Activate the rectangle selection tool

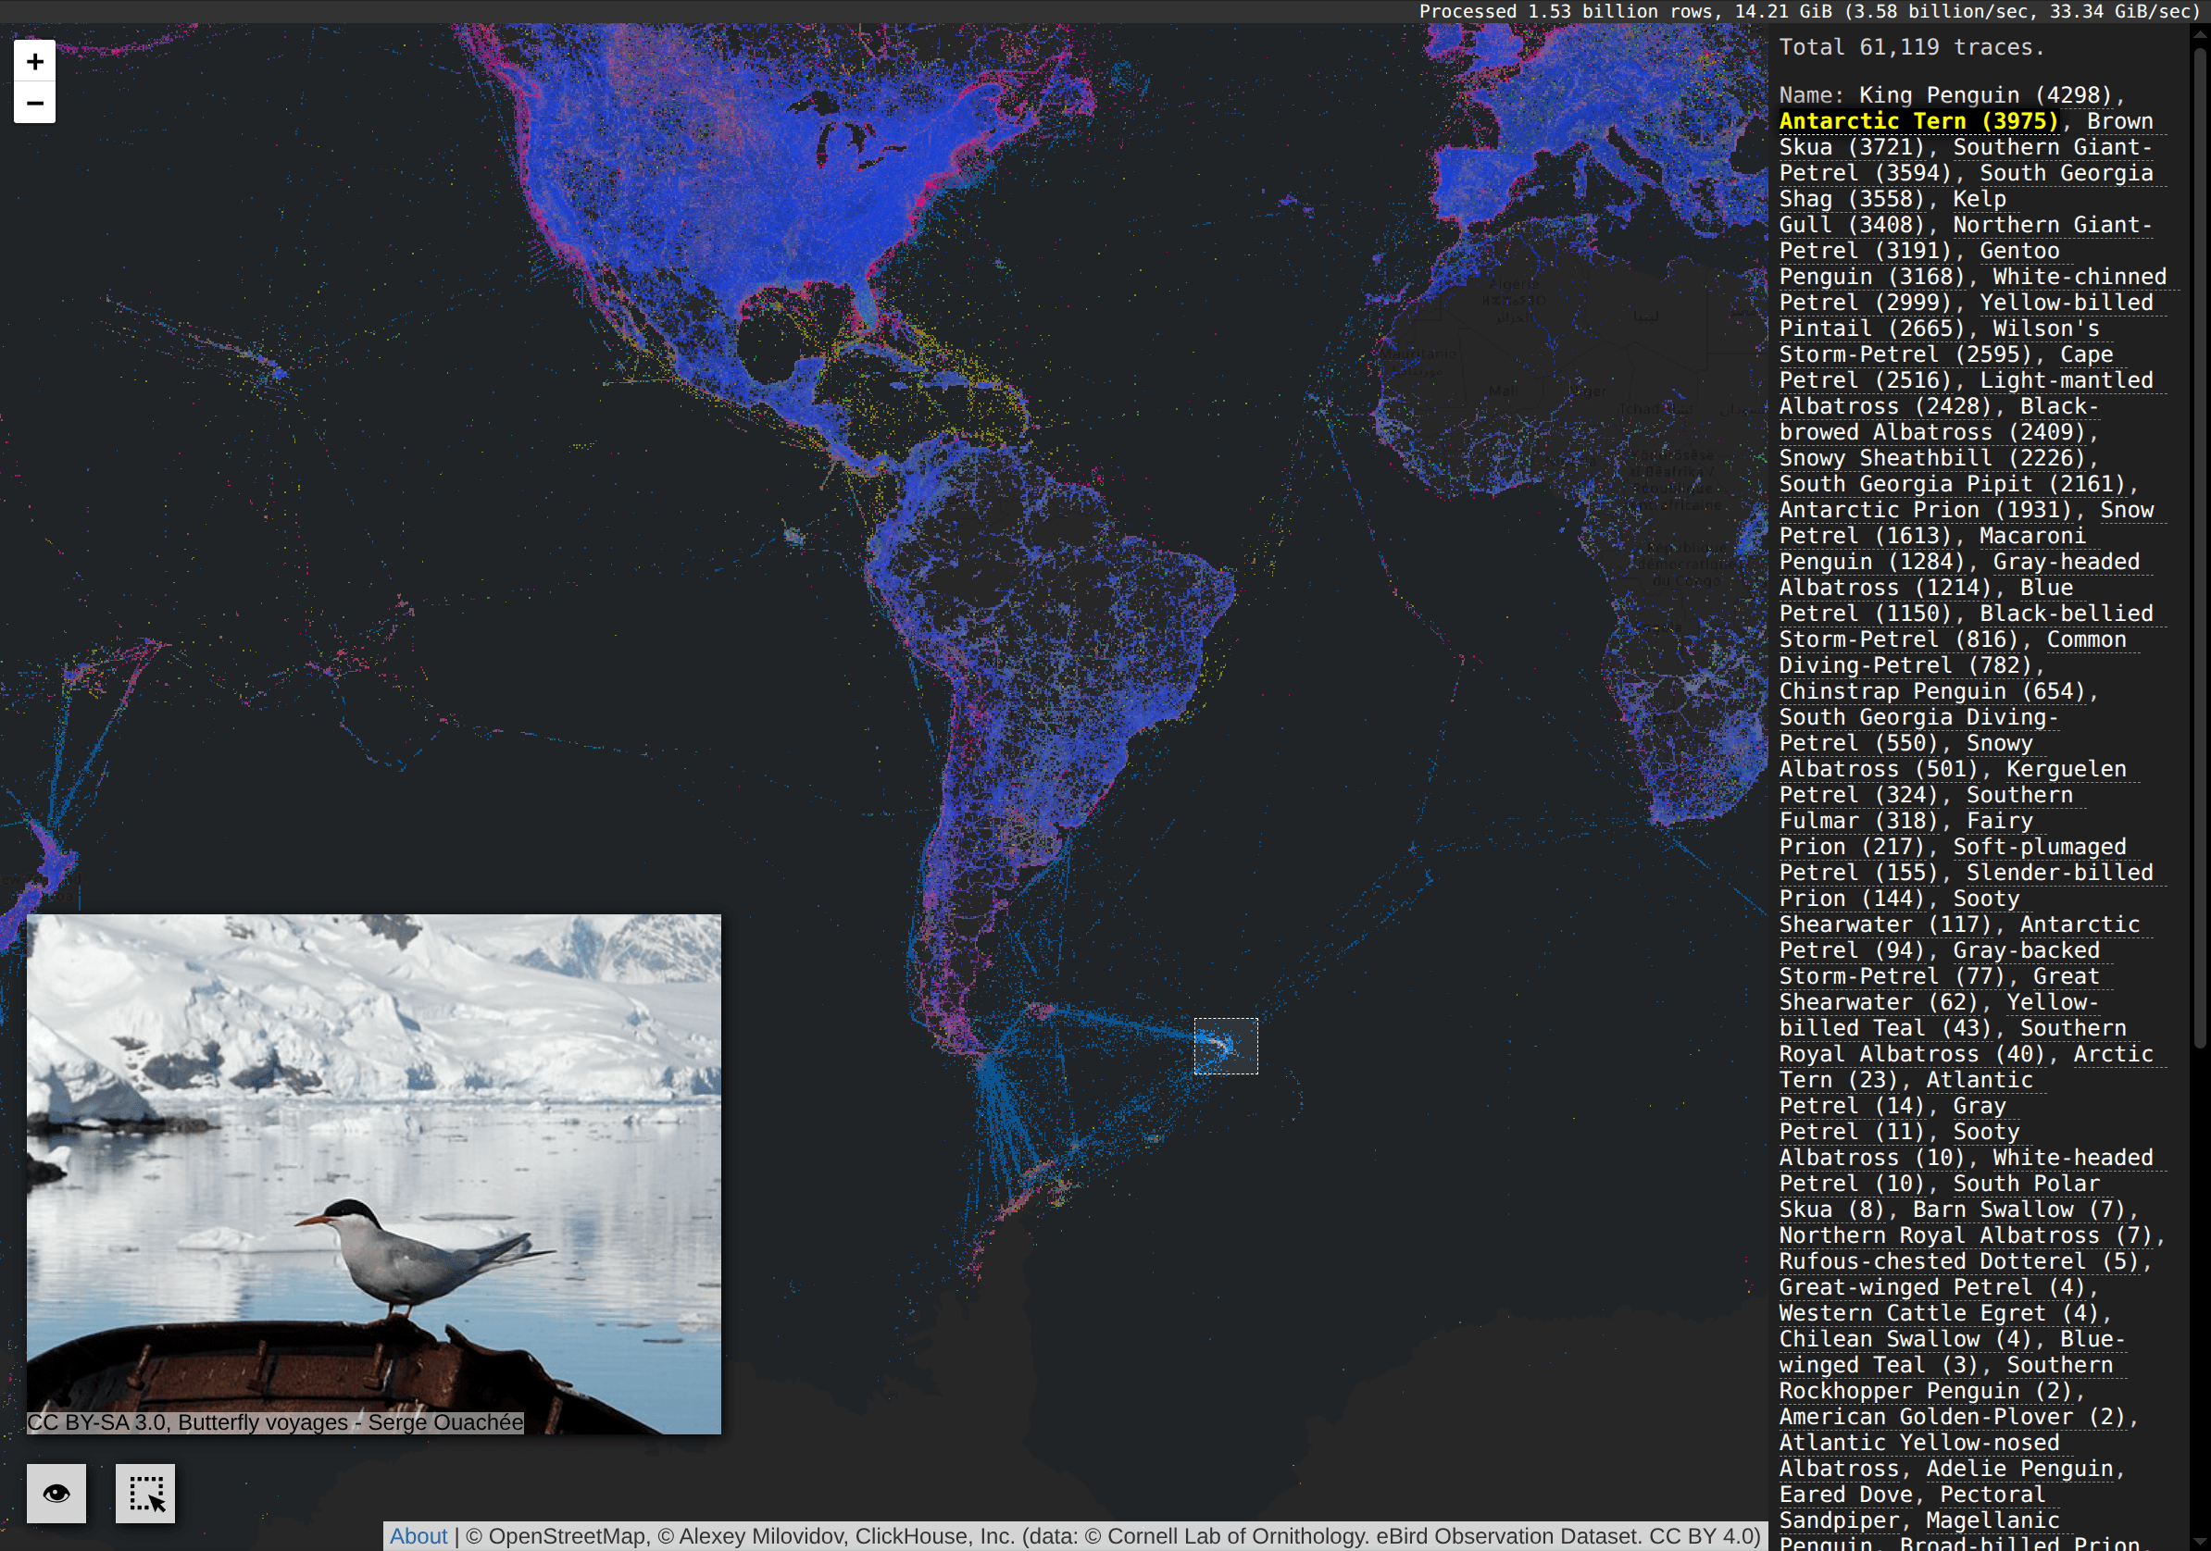[x=145, y=1494]
